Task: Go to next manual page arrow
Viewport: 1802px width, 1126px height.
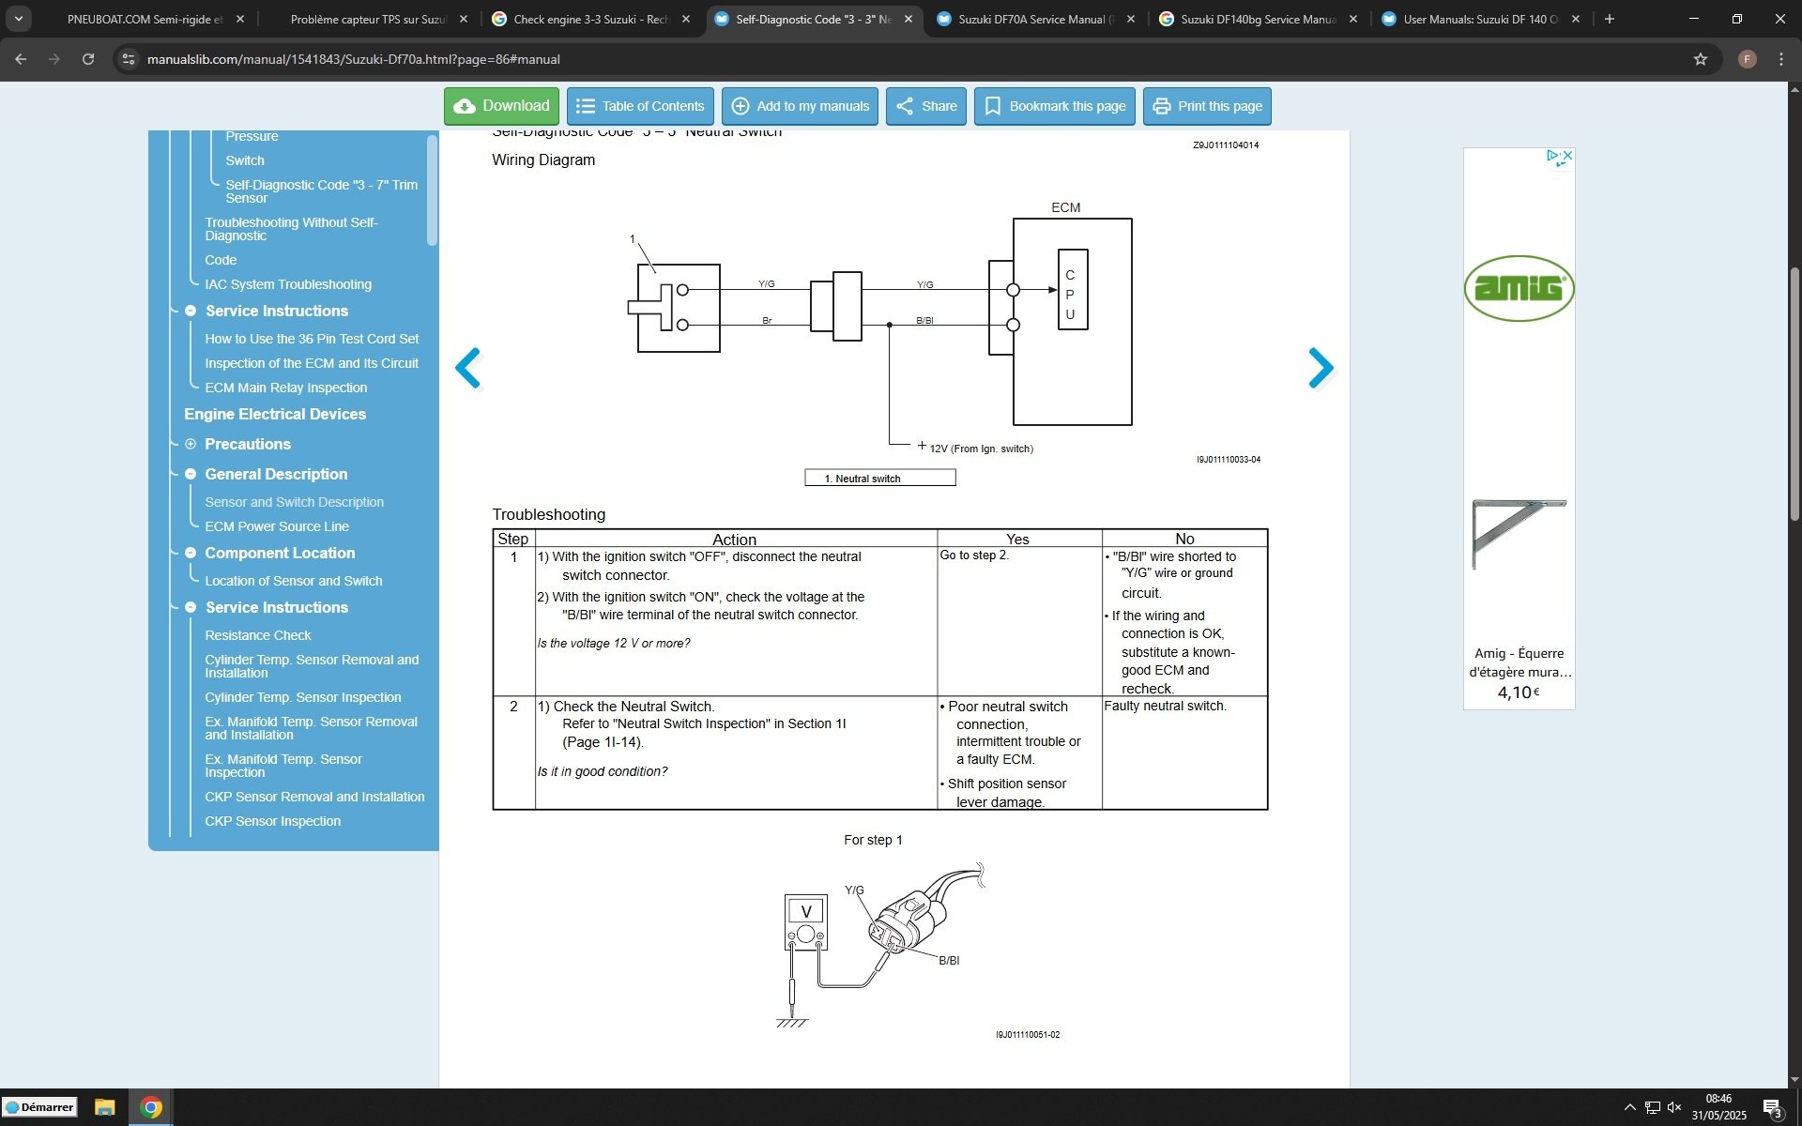Action: click(x=1321, y=368)
